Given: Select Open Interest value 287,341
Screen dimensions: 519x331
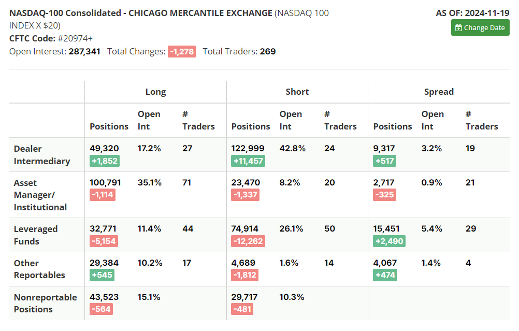Looking at the screenshot, I should pyautogui.click(x=84, y=52).
